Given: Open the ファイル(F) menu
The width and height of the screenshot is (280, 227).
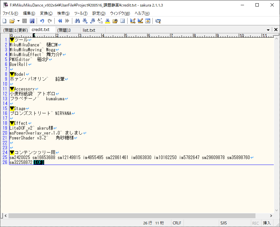Looking at the screenshot, I should (x=10, y=13).
